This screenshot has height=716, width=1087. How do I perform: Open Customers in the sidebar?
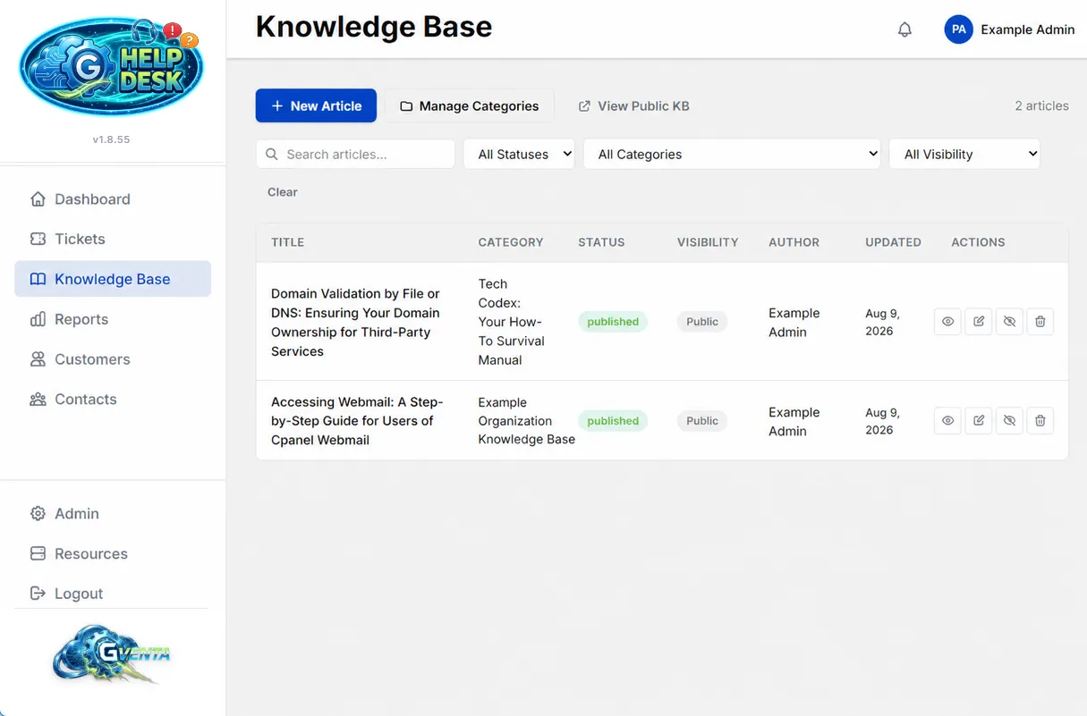point(113,359)
